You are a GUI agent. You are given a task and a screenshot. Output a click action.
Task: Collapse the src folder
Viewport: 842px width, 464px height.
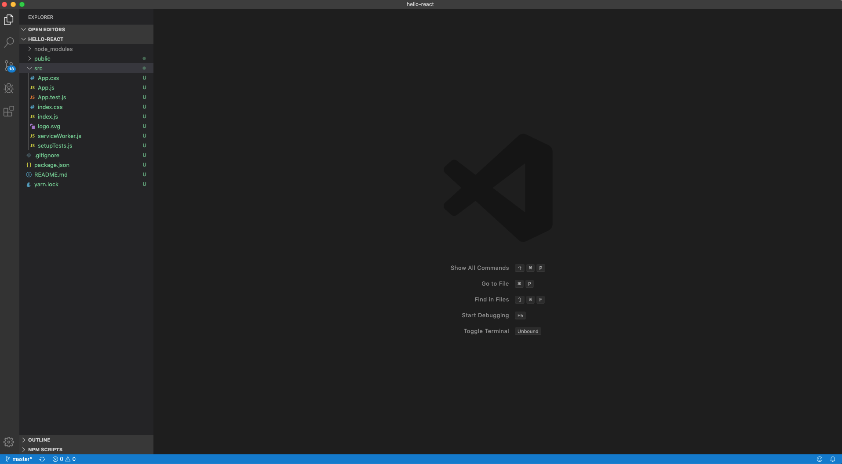pyautogui.click(x=87, y=68)
